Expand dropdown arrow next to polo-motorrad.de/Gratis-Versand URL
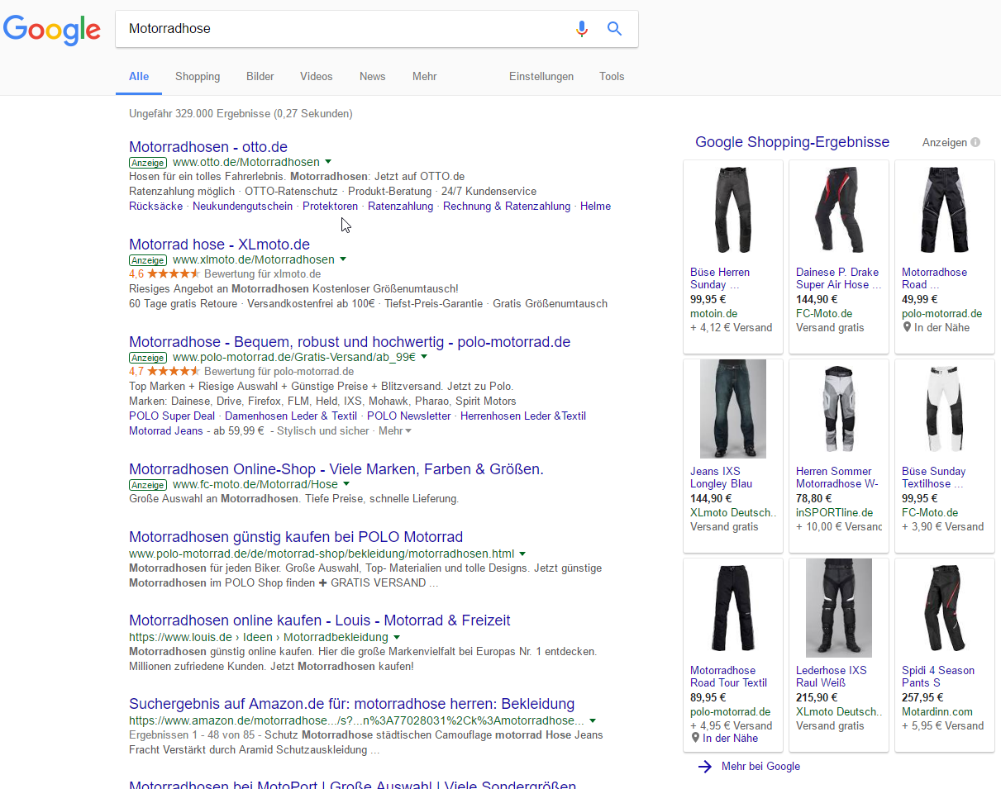Screen dimensions: 1001x789 (x=424, y=357)
